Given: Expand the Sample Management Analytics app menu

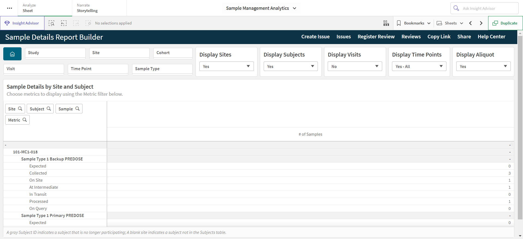Looking at the screenshot, I should [261, 8].
